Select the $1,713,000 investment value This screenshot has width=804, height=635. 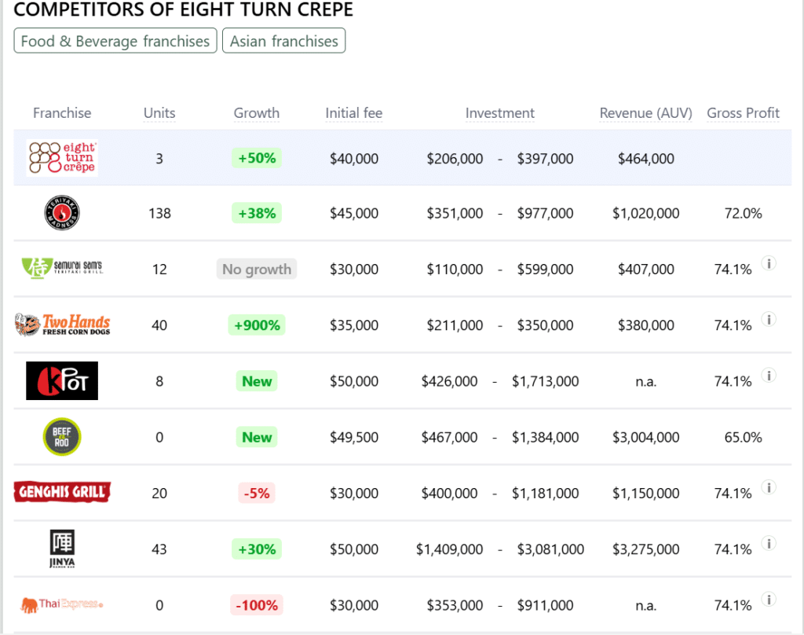point(545,381)
